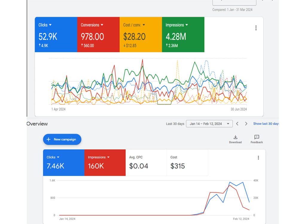Go to the previous date range arrow
The height and width of the screenshot is (224, 299).
tap(237, 124)
